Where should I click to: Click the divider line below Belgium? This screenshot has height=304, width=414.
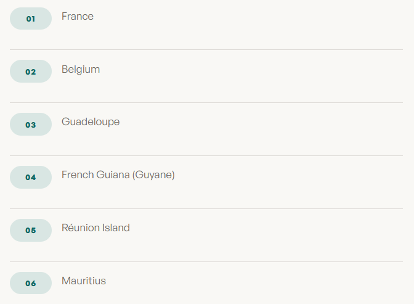coord(206,102)
